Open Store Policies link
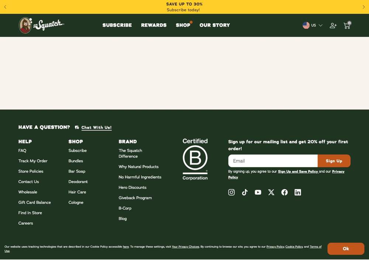Screen dimensions: 369x260 31,171
